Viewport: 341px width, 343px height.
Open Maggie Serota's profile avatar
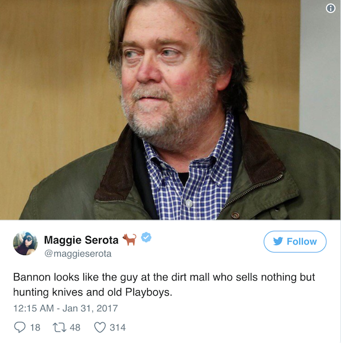point(25,243)
